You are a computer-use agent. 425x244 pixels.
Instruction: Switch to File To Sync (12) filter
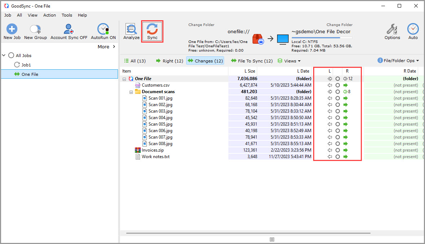click(252, 61)
